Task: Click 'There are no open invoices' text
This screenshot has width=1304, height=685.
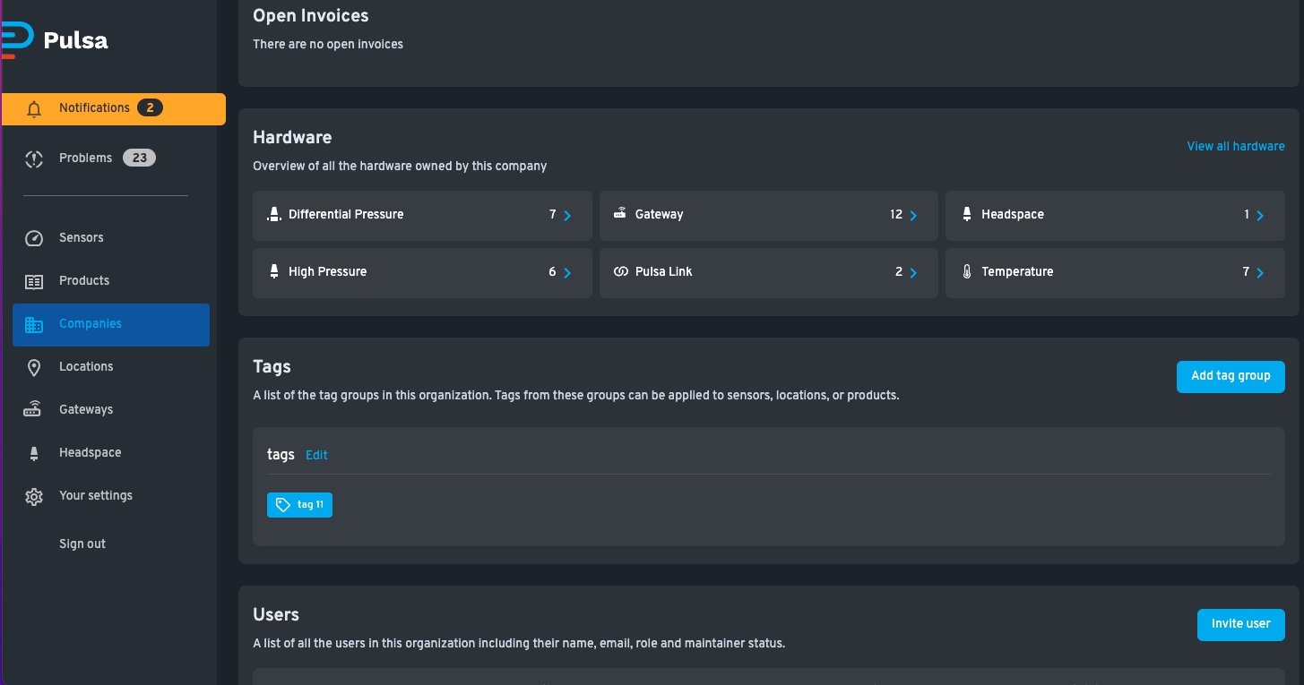Action: pyautogui.click(x=328, y=44)
